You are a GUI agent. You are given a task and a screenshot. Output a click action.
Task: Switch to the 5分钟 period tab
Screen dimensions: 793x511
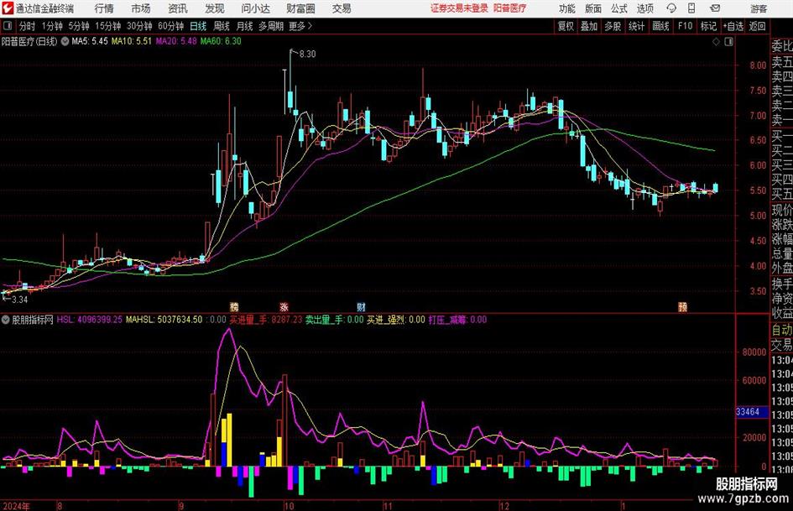(x=78, y=26)
